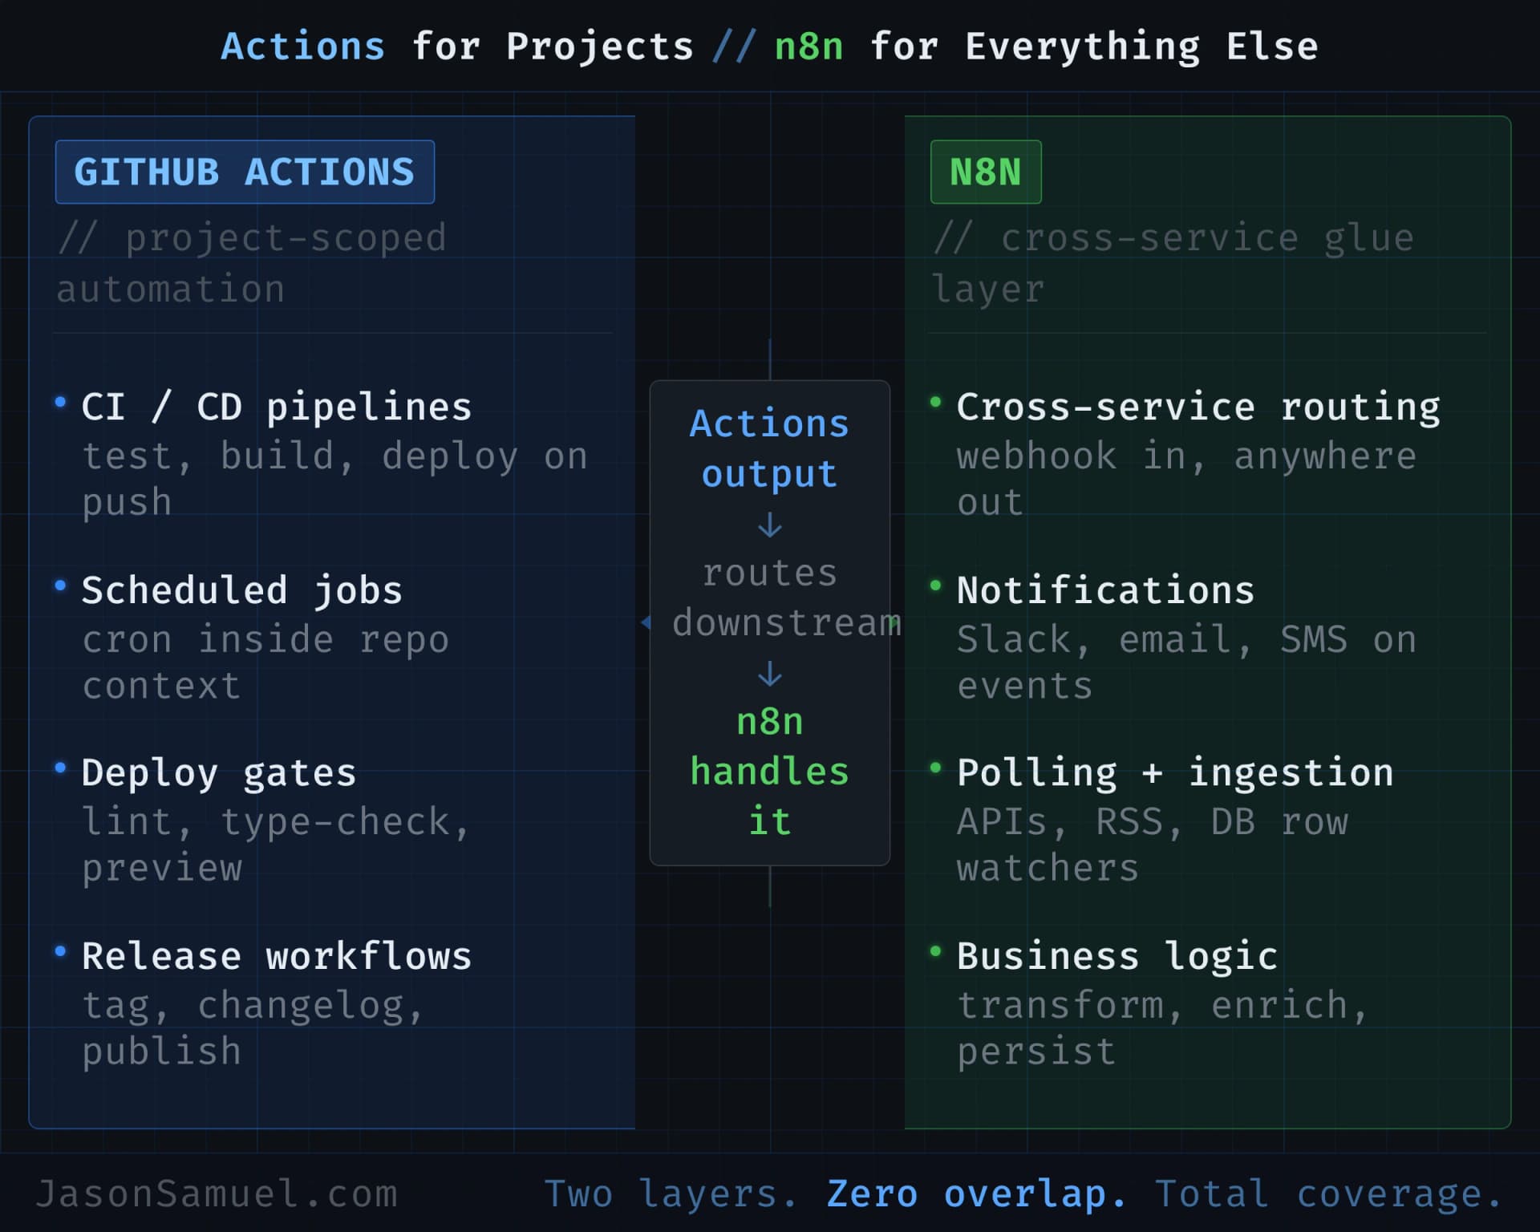
Task: Click the green bullet beside 'Notifications'
Action: [935, 585]
